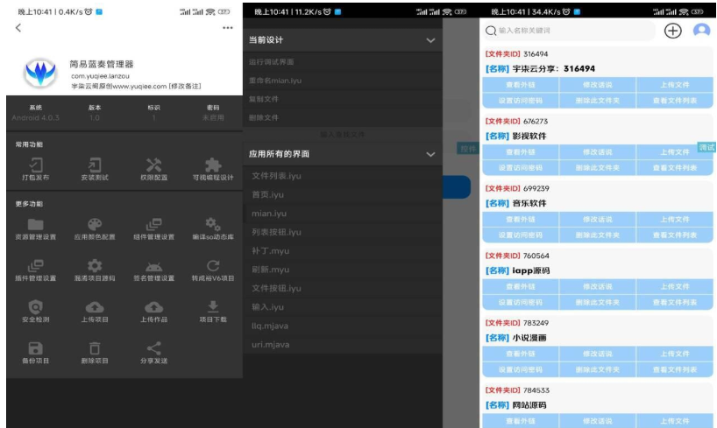Click 查看外链 for 影视软件 folder
Viewport: 717px width, 428px height.
click(520, 152)
